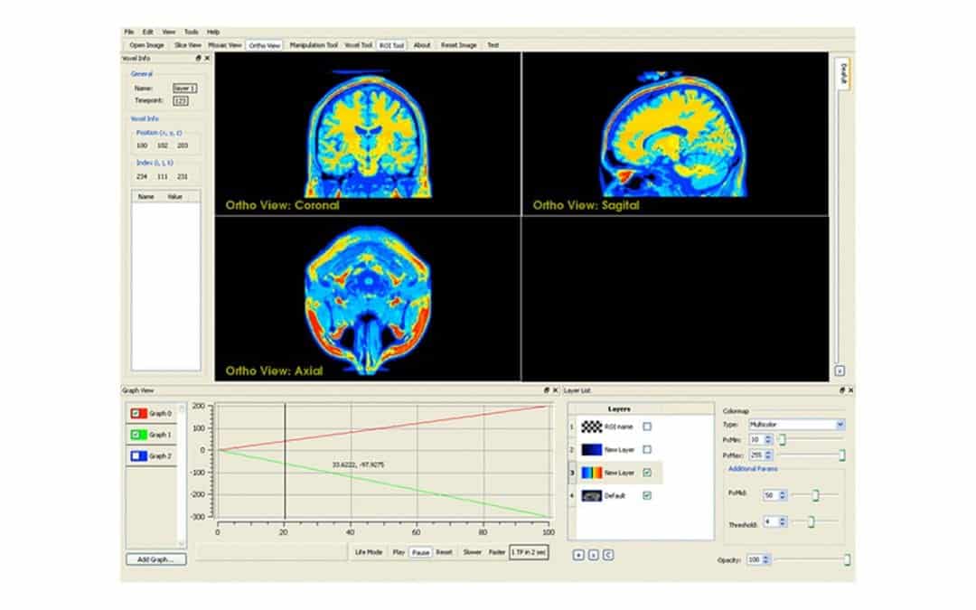Activate the ROI Tool
The height and width of the screenshot is (610, 976).
391,45
